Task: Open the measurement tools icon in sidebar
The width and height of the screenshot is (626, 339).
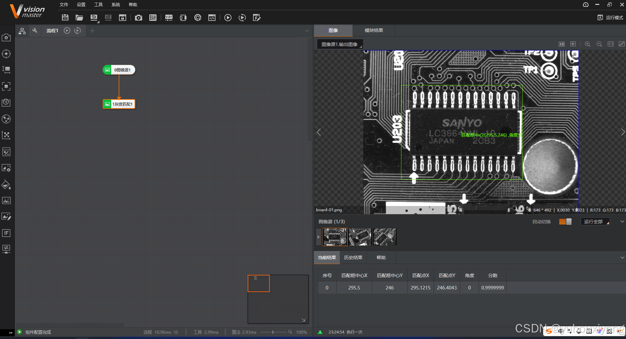Action: [x=6, y=70]
